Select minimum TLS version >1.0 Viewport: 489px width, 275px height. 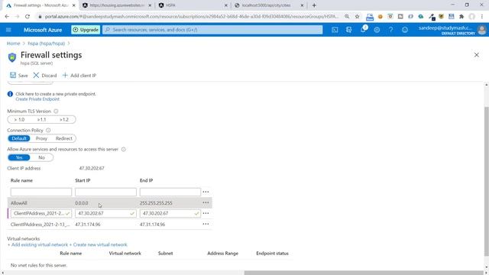(19, 120)
